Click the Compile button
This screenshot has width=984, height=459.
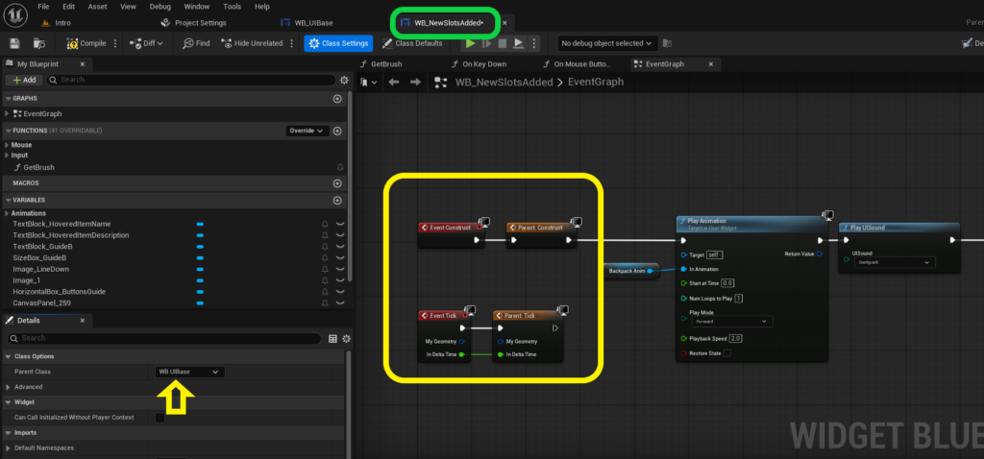(87, 43)
